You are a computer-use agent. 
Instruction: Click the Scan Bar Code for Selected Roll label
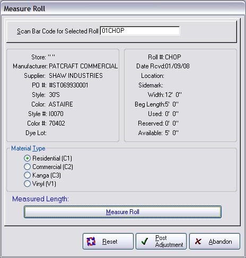coord(58,31)
